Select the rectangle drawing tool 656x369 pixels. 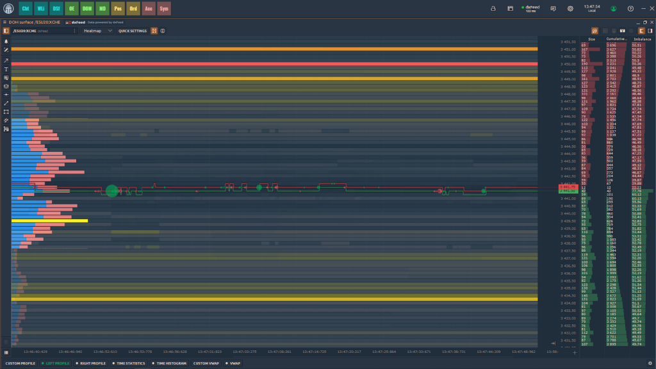[6, 111]
